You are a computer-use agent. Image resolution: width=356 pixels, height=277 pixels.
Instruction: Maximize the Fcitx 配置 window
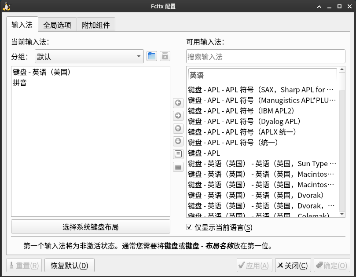[x=339, y=6]
